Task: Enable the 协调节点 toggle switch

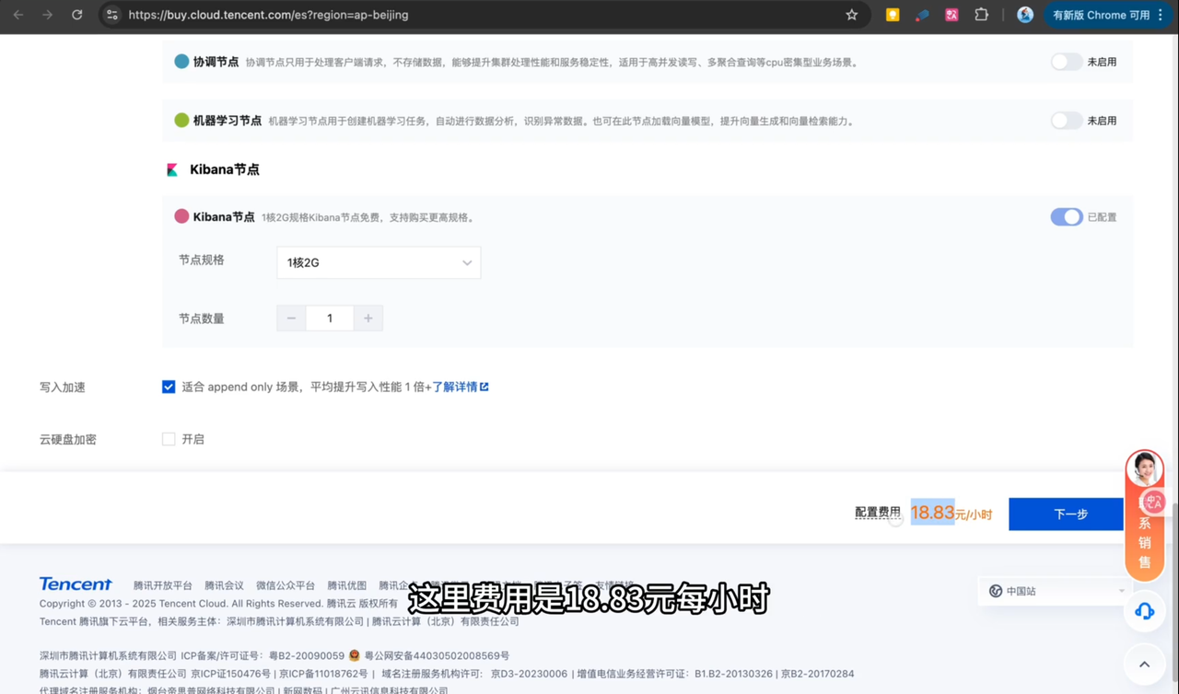Action: 1067,62
